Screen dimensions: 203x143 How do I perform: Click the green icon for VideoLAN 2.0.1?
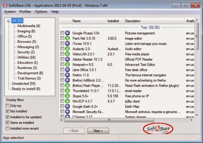(x=67, y=54)
